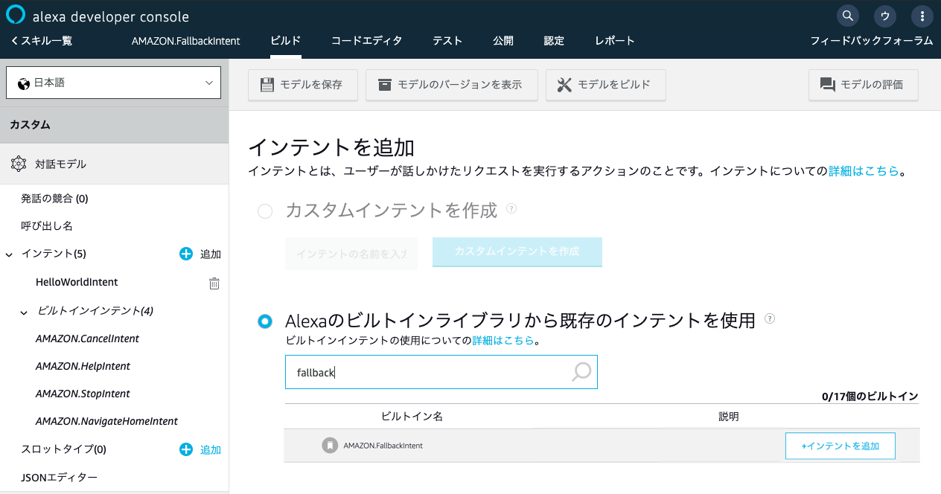
Task: Select the use existing built-in intent radio
Action: (x=265, y=321)
